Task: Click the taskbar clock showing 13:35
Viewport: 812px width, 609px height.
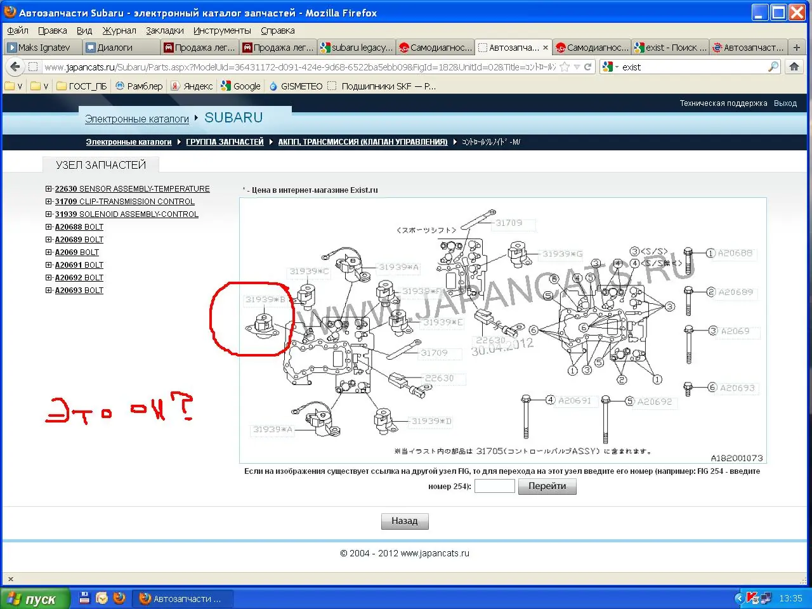Action: 790,598
